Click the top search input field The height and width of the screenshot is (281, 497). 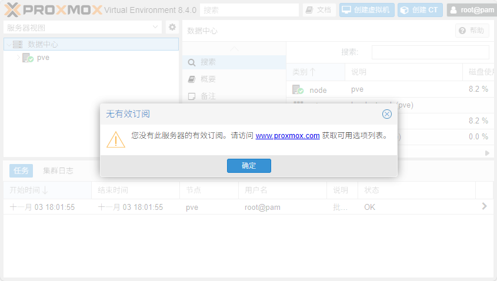click(249, 10)
